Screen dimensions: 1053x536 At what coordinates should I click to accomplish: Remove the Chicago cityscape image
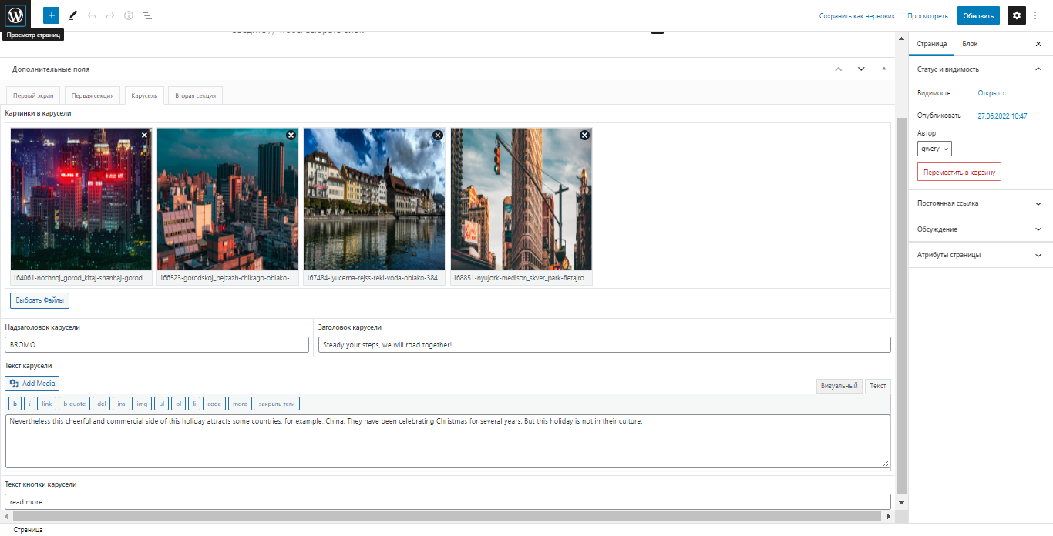(x=291, y=135)
